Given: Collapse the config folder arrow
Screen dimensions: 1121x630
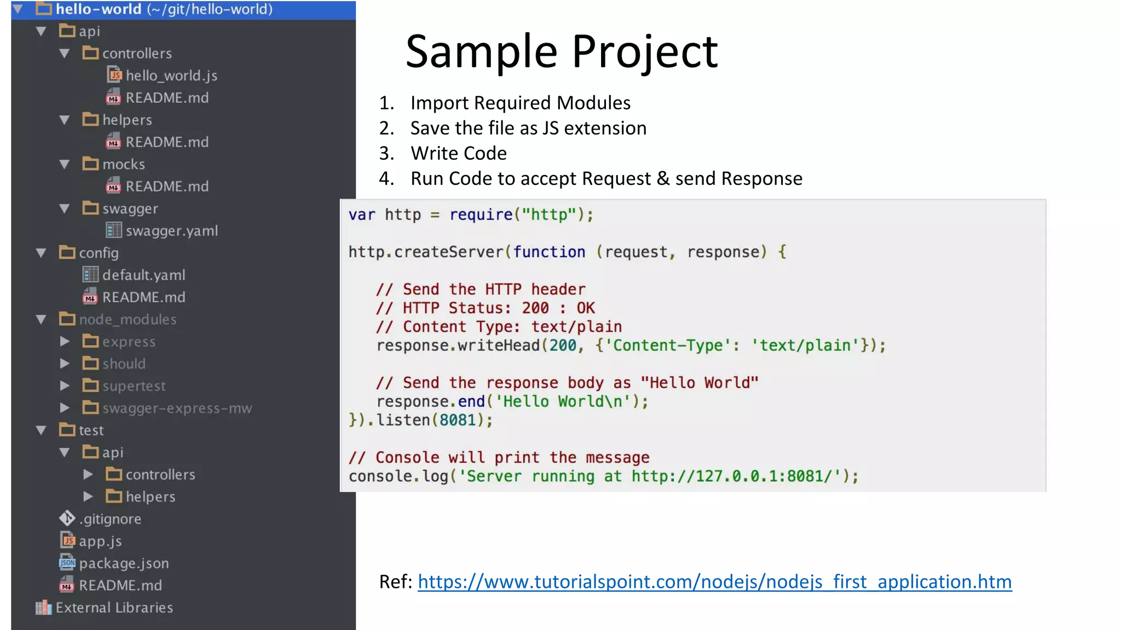Looking at the screenshot, I should tap(41, 253).
